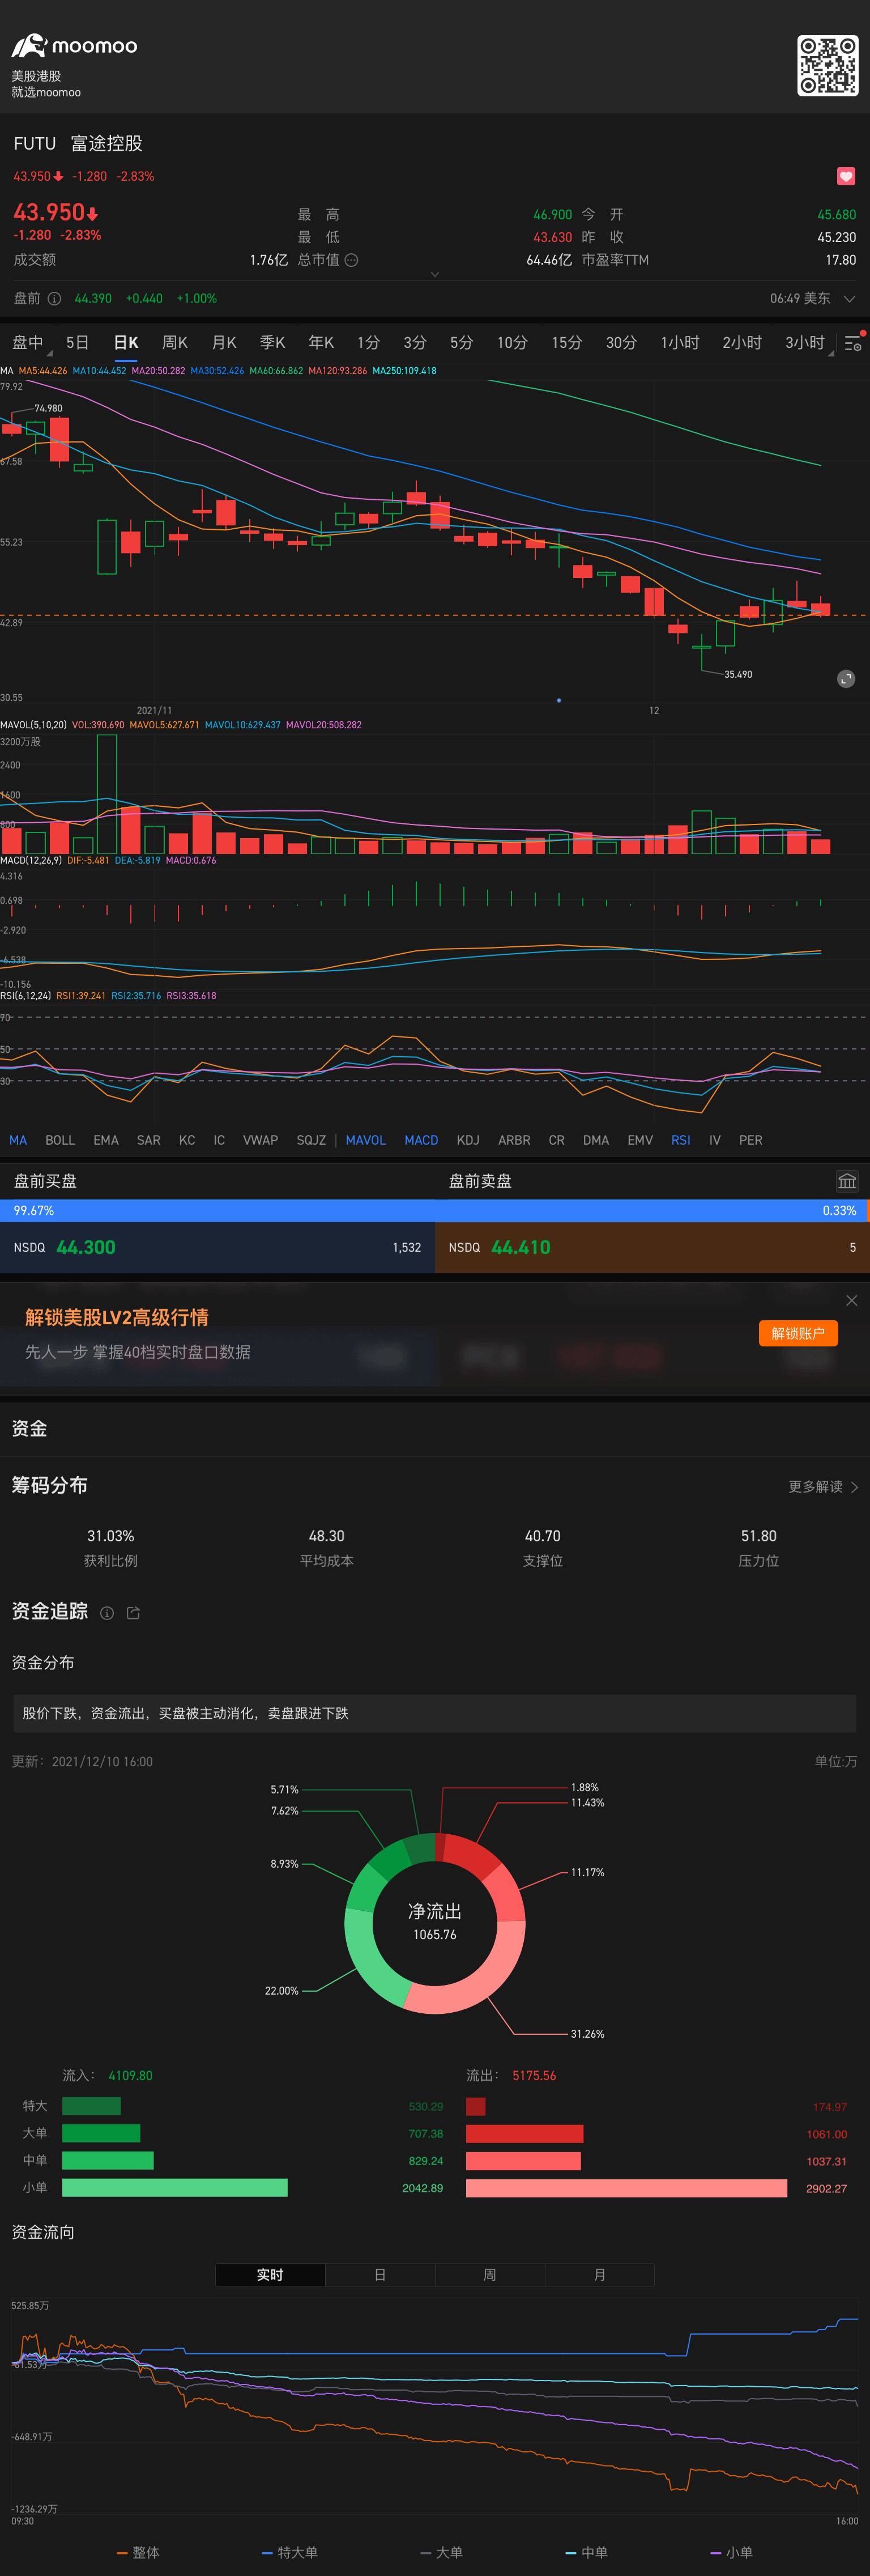The height and width of the screenshot is (2576, 870).
Task: Select the 30分 interval tab
Action: coord(621,343)
